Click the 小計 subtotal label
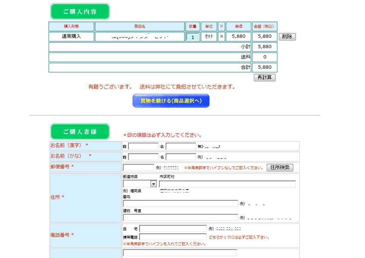 246,47
